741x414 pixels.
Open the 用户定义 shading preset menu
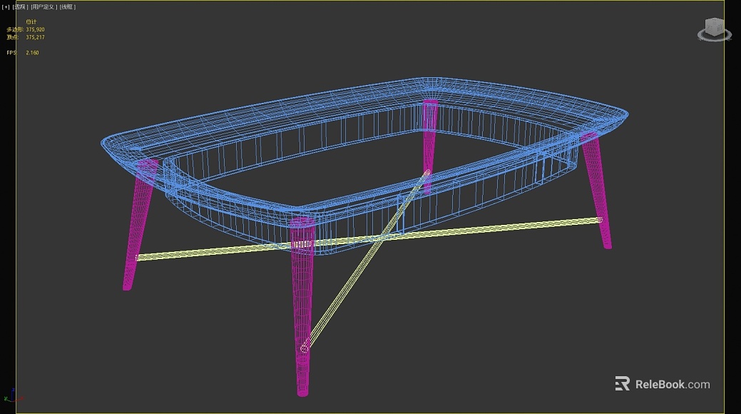(44, 7)
